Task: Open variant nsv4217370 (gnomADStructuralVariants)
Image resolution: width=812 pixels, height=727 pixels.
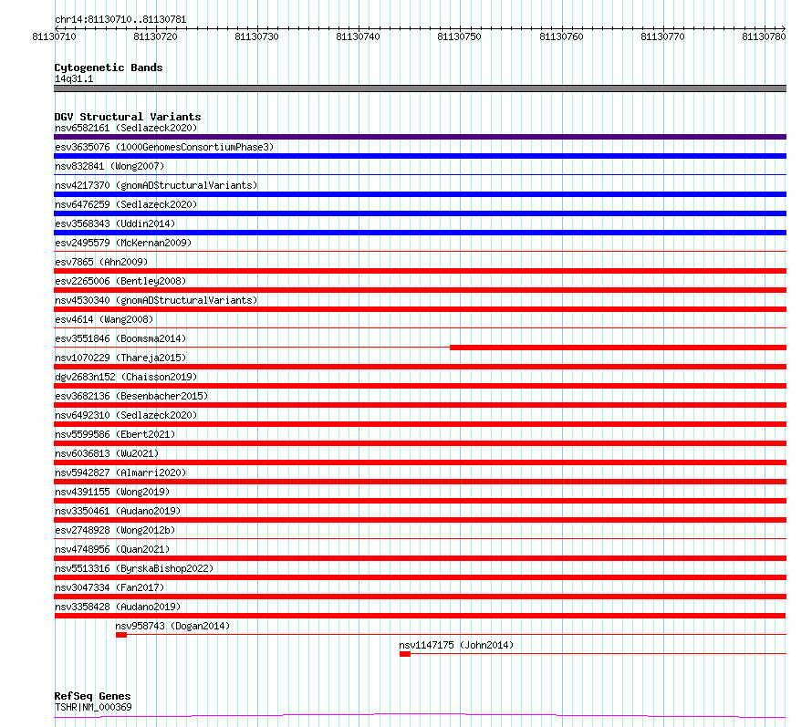Action: tap(156, 185)
